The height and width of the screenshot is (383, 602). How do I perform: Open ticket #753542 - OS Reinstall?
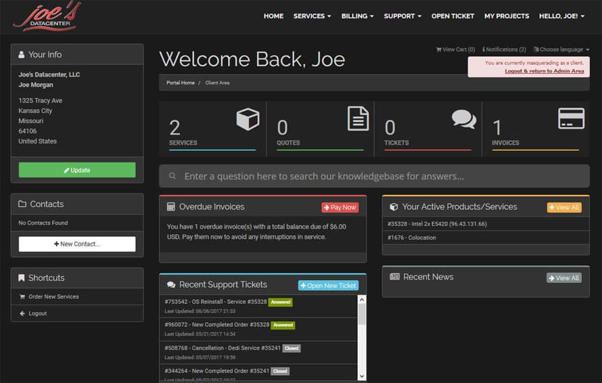pyautogui.click(x=215, y=302)
